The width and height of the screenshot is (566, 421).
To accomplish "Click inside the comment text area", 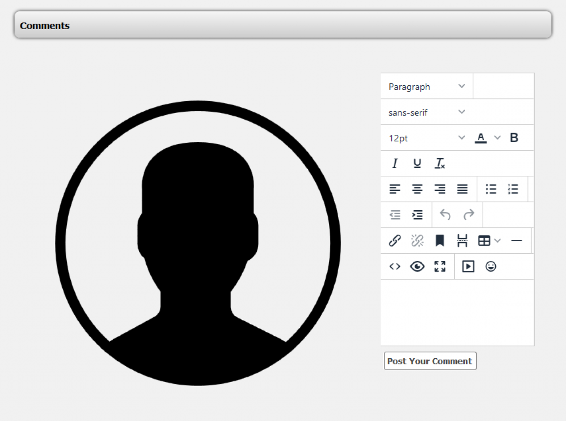I will tap(457, 312).
